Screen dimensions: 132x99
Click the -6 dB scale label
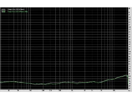129,12
